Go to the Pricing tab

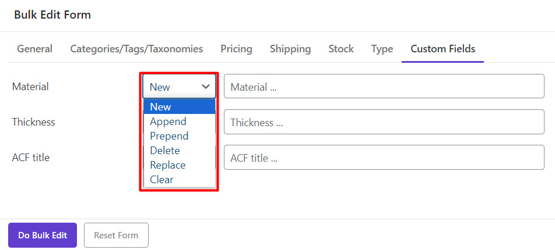click(236, 49)
